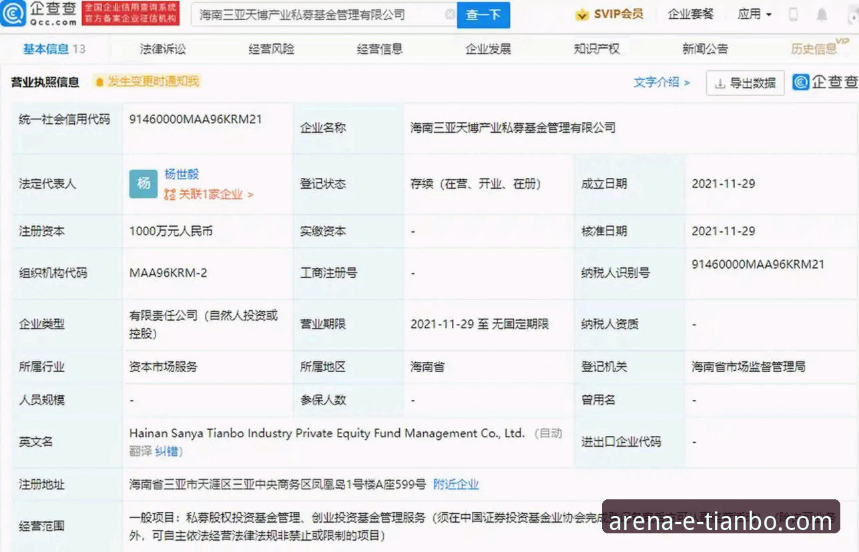859x552 pixels.
Task: Click the mobile phone icon in header
Action: tap(793, 14)
